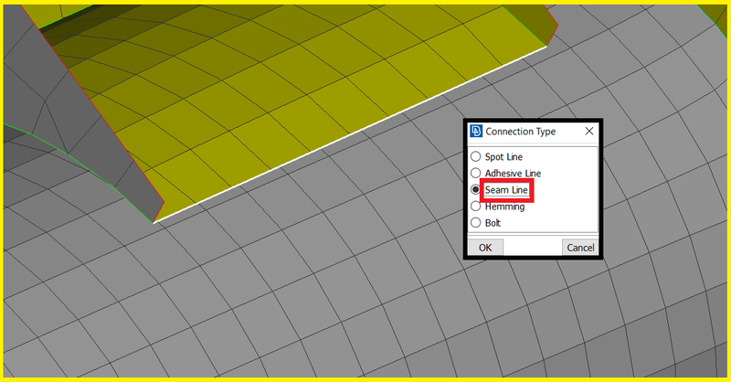Confirm connection type with OK
Screen dimensions: 731x382
coord(485,248)
